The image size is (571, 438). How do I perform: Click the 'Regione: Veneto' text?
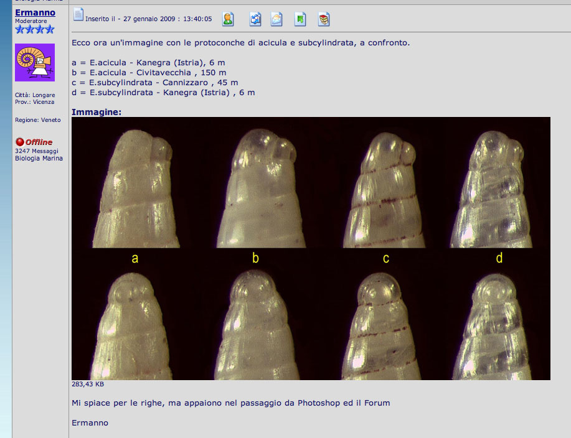(x=38, y=119)
